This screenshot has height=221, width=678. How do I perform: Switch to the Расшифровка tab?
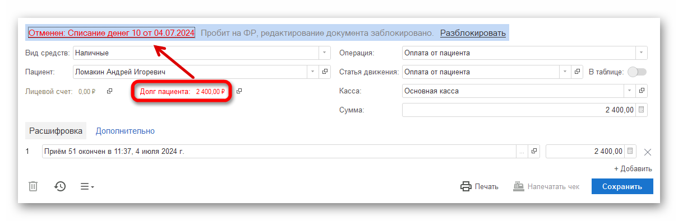[x=56, y=131]
